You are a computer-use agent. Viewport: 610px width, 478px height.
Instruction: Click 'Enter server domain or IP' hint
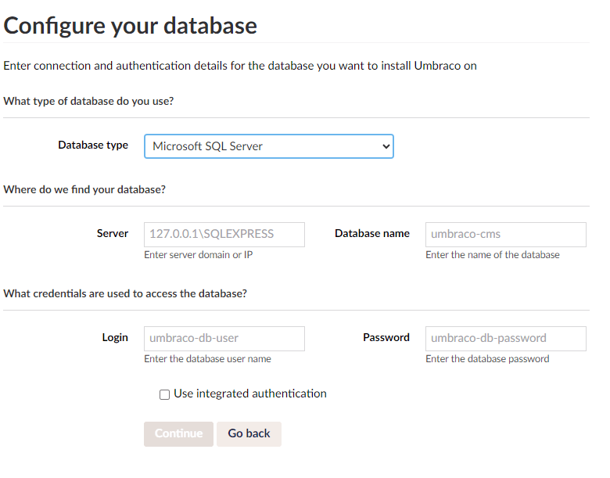tap(199, 254)
